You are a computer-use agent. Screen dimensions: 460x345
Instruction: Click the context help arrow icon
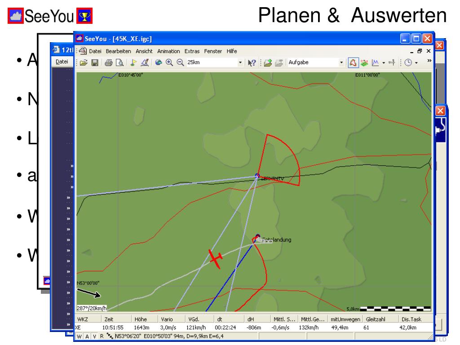point(252,62)
